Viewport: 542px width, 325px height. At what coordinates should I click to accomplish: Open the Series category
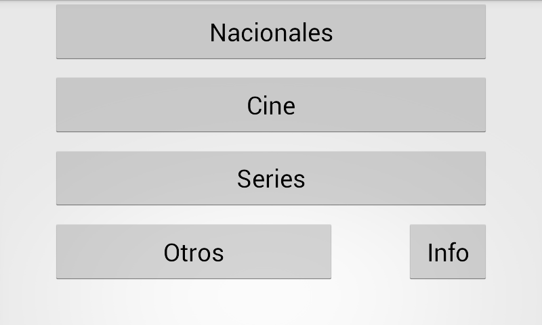point(271,178)
